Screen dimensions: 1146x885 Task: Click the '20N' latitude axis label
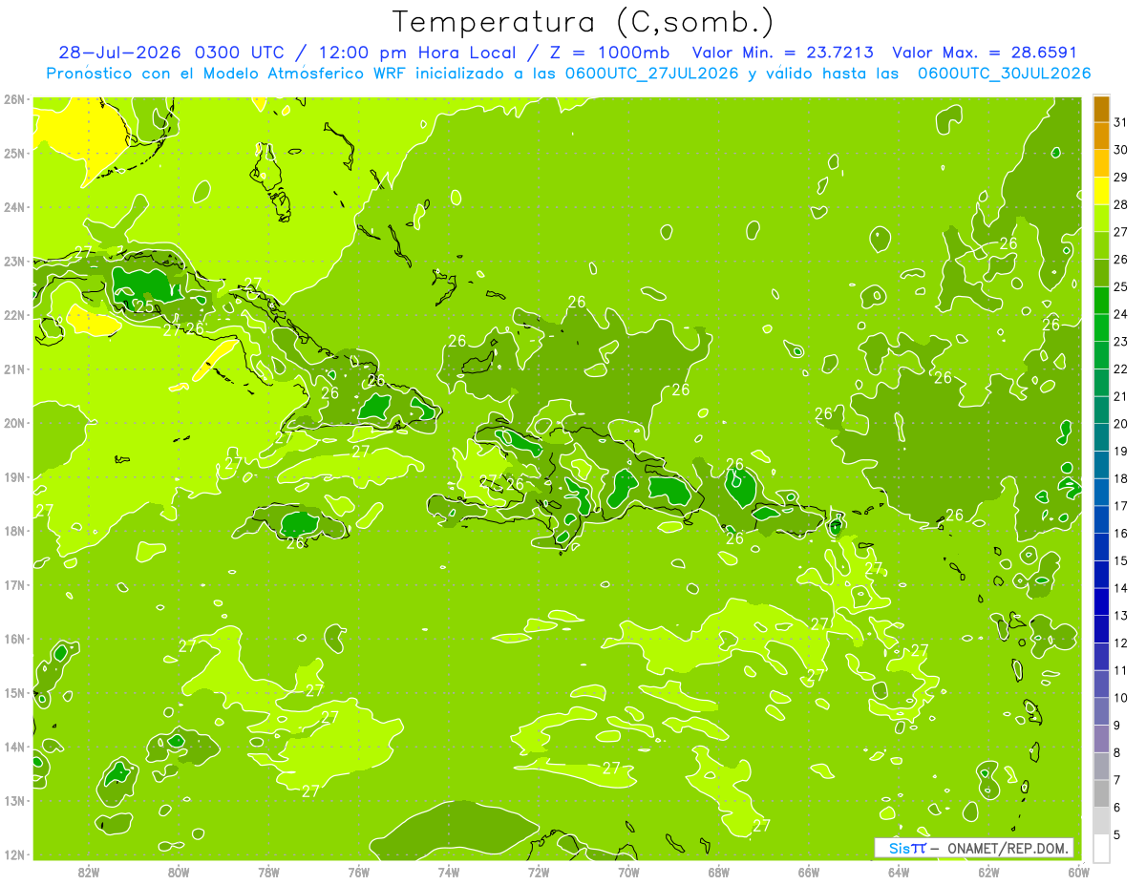tap(13, 423)
